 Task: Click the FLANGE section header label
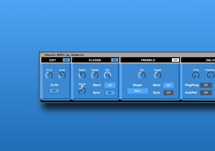95,60
